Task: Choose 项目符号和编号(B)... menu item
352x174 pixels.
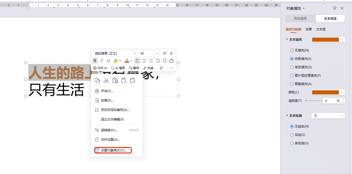Action: click(x=117, y=110)
